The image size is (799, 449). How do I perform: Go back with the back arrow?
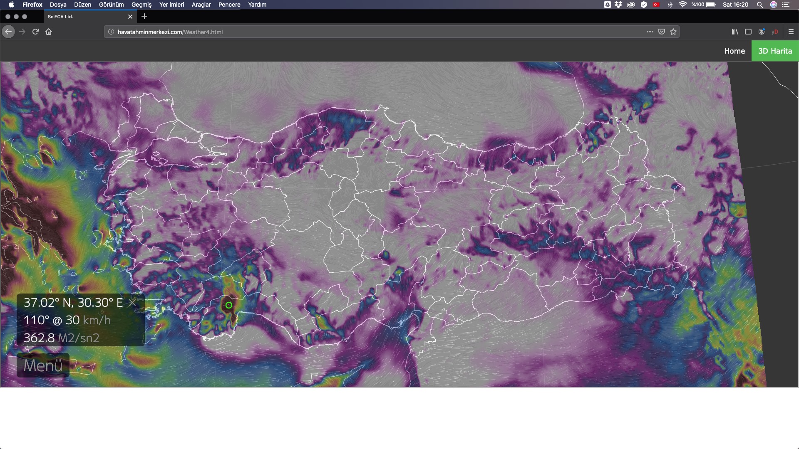click(8, 32)
